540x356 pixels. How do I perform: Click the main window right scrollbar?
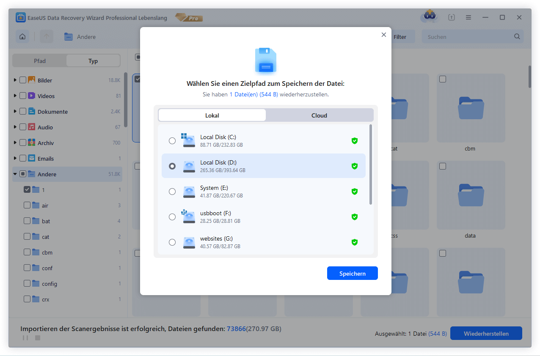point(529,76)
